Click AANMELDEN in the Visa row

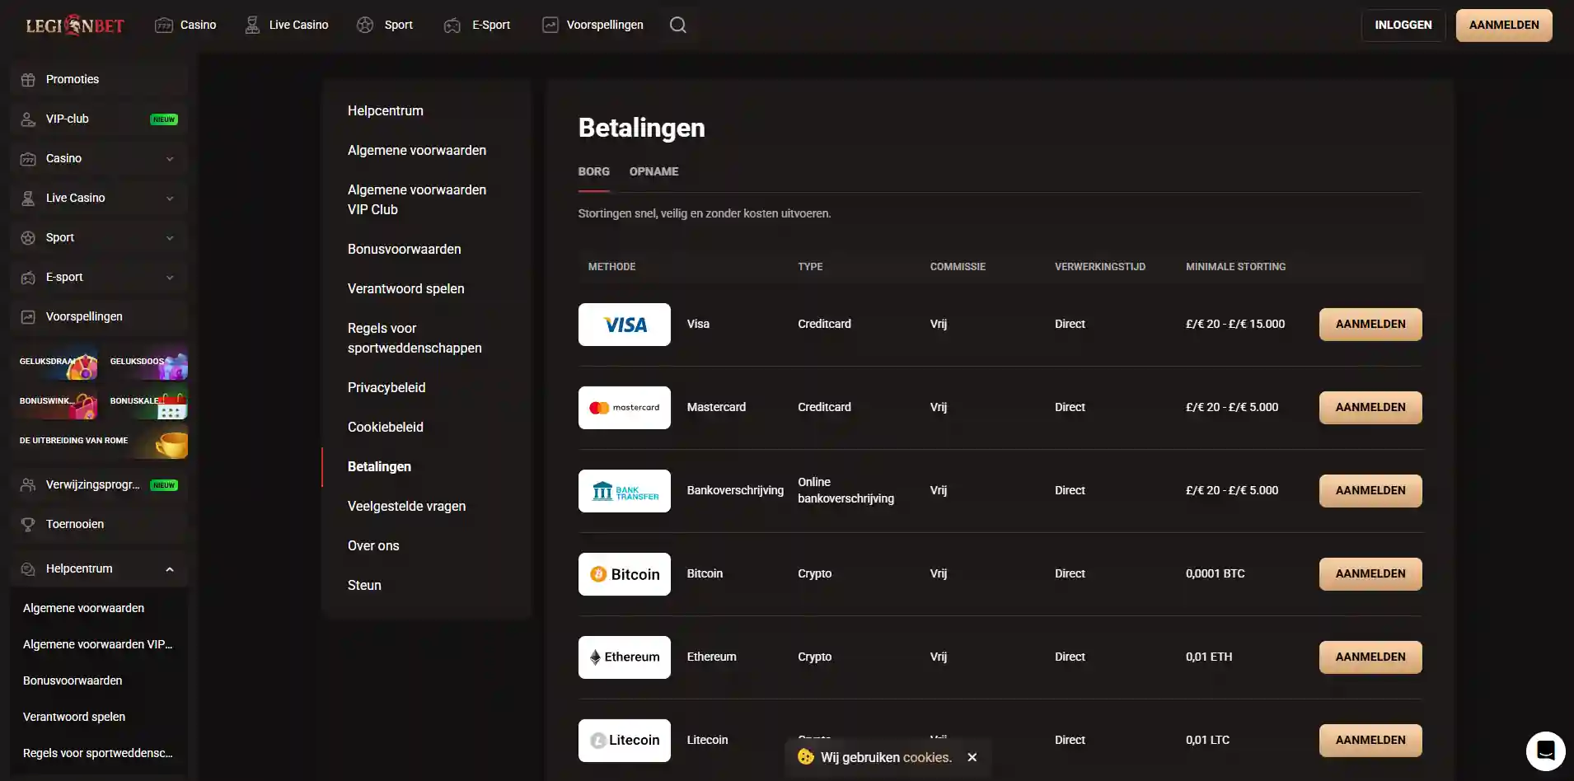(1370, 325)
